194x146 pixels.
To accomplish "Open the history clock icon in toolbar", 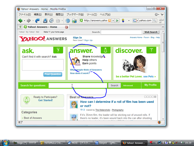I will coord(51,21).
